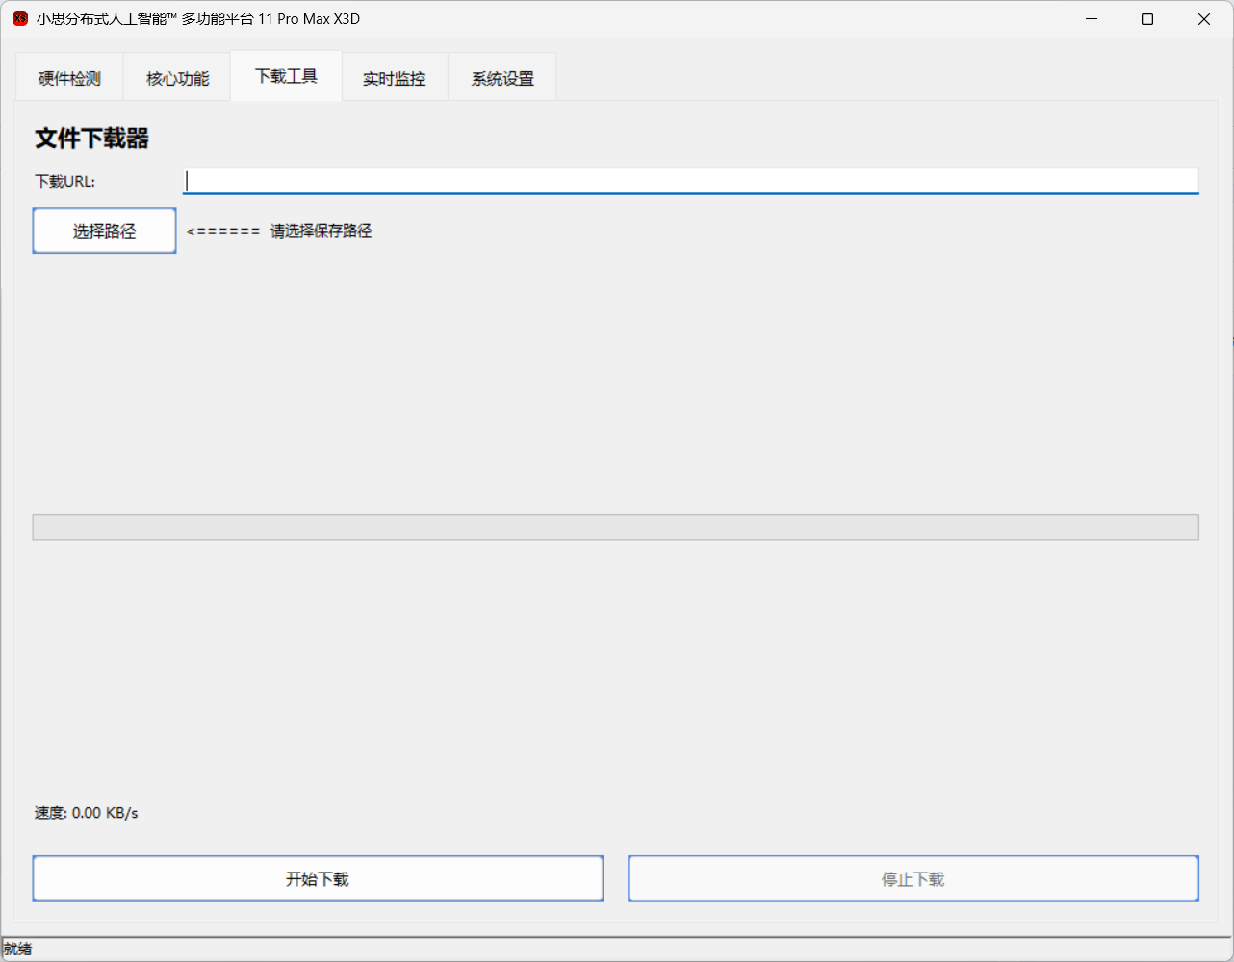Click the 速度 0.00 KB/s readout

pos(87,813)
